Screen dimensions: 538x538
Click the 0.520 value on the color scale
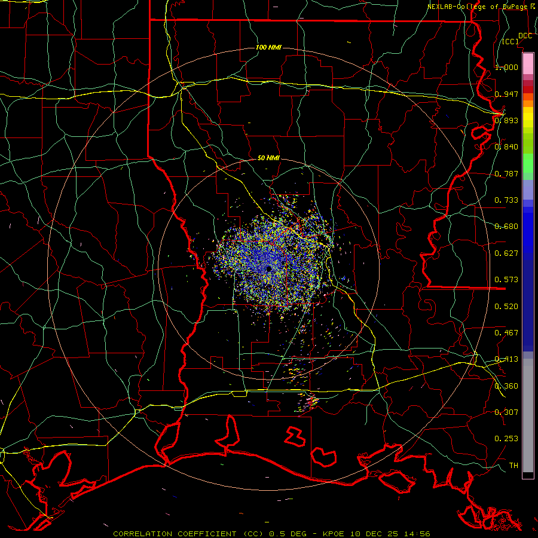point(506,306)
